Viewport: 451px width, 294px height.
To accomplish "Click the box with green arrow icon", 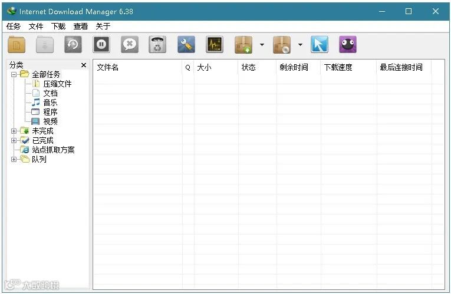I will pos(243,45).
